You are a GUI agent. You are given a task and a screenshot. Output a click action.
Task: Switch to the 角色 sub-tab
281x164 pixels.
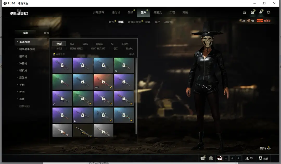111,22
